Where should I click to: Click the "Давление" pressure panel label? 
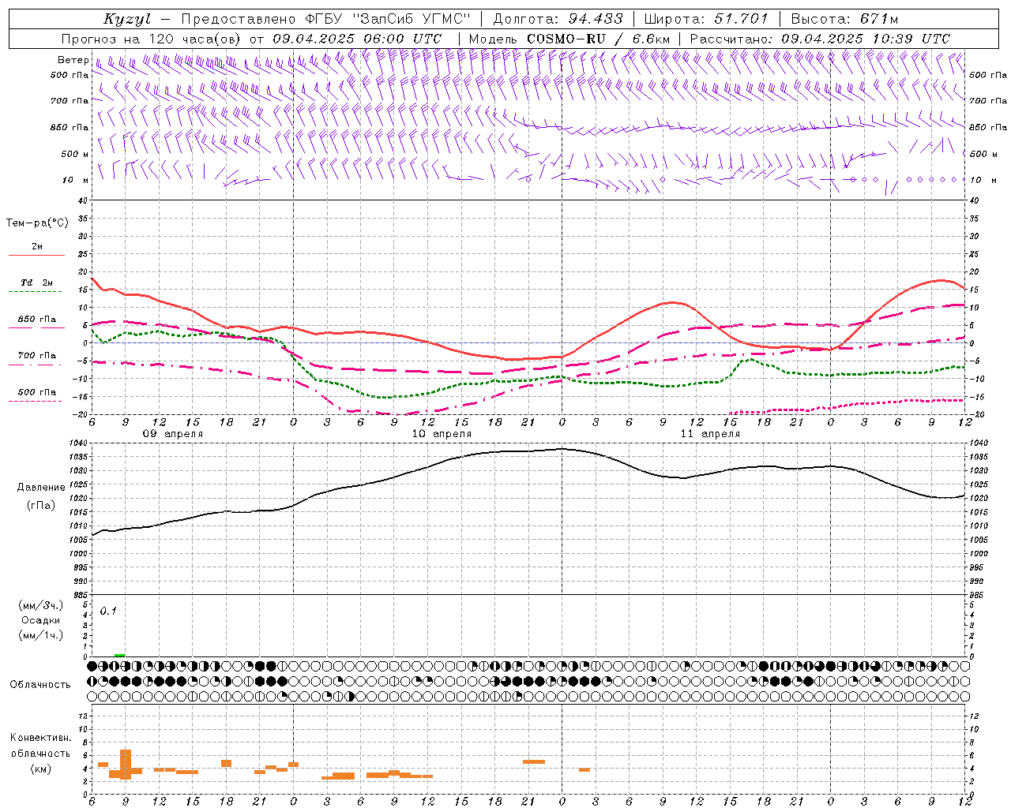pyautogui.click(x=39, y=488)
